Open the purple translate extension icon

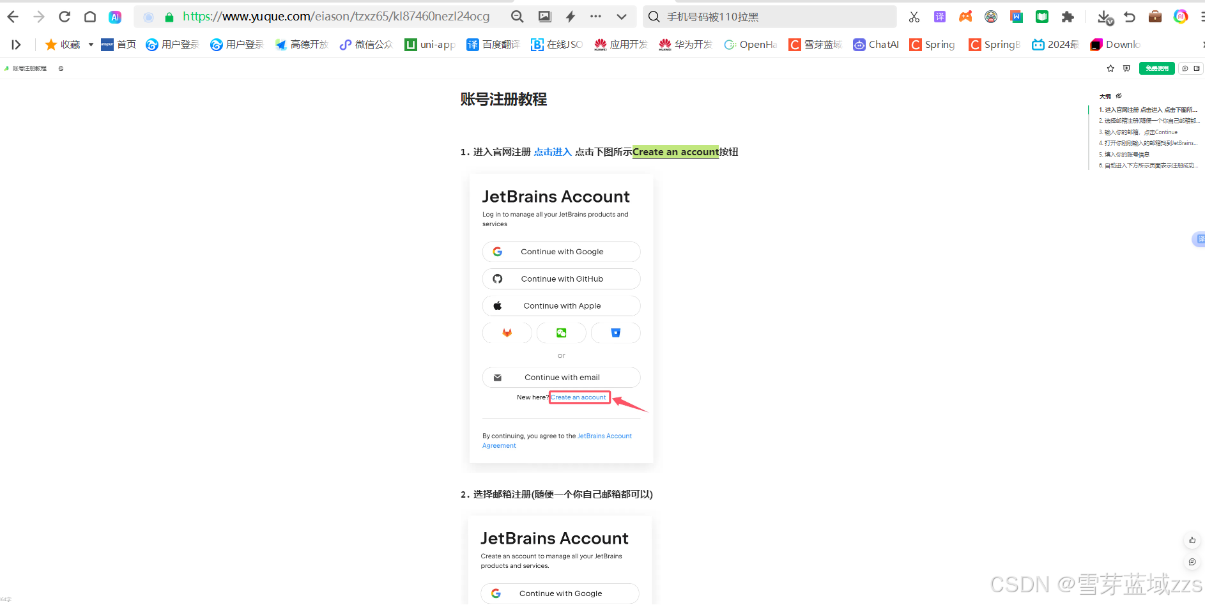(x=940, y=17)
